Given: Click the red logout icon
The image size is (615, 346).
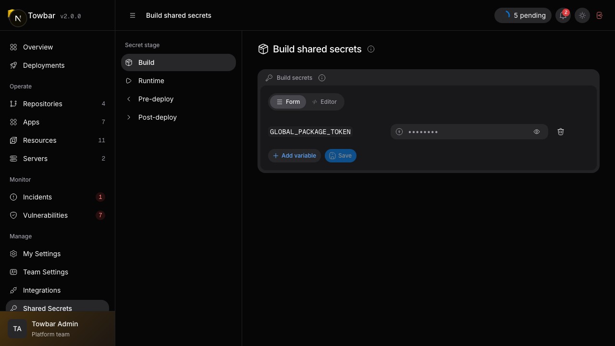Looking at the screenshot, I should tap(600, 15).
